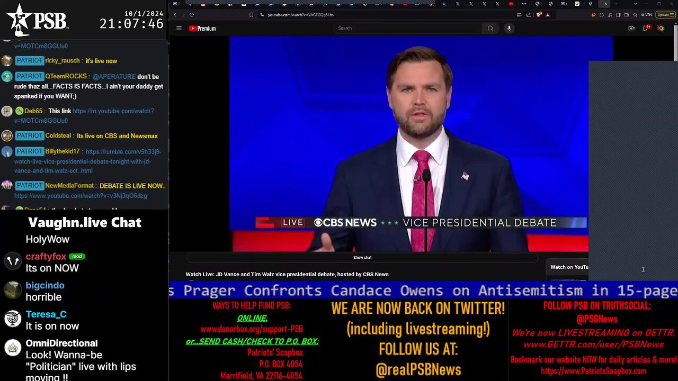678x381 pixels.
Task: Open the Leo AI sparkle icon
Action: tap(635, 15)
